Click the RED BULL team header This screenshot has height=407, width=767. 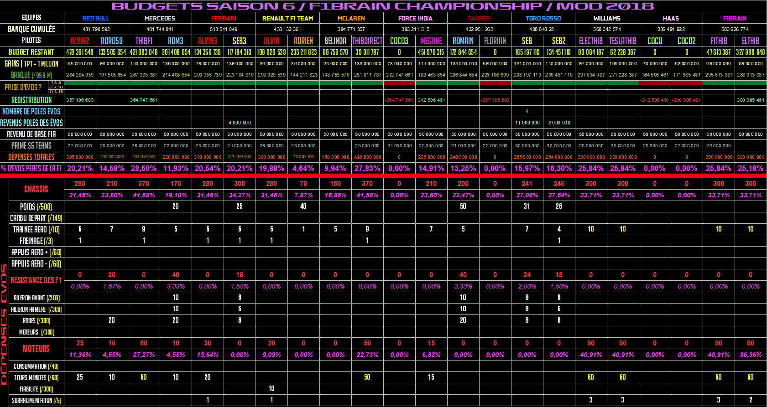pos(96,18)
